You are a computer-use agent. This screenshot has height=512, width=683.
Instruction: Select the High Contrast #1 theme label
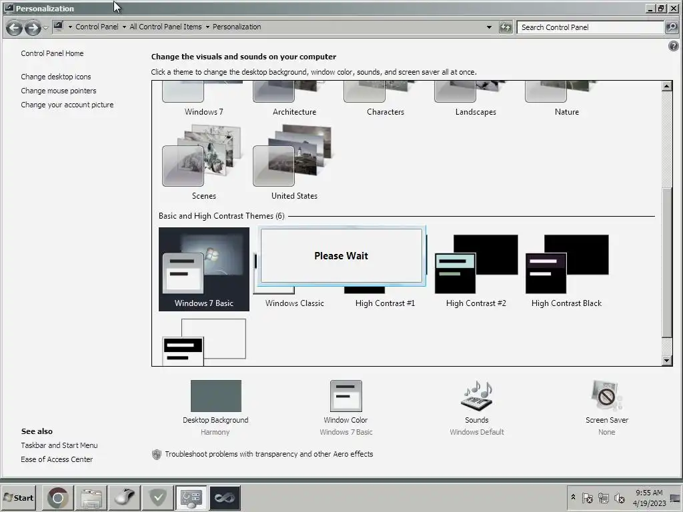(x=385, y=303)
